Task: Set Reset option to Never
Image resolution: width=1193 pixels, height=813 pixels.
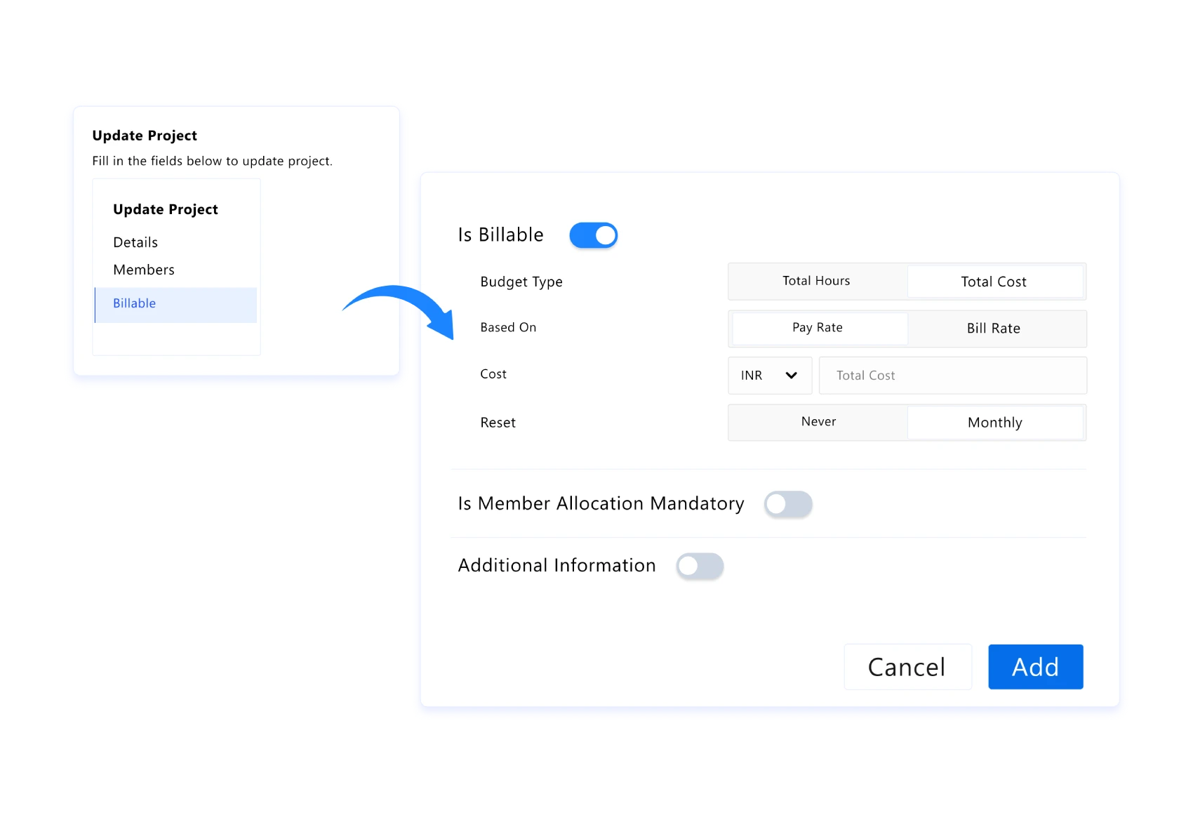Action: pyautogui.click(x=818, y=422)
